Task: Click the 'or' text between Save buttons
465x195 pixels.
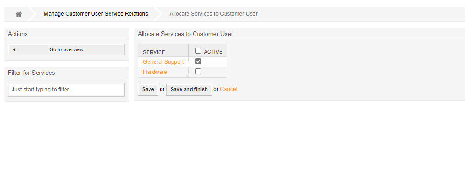Action: pos(162,89)
